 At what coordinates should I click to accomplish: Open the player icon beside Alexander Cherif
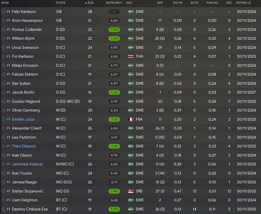coord(8,128)
